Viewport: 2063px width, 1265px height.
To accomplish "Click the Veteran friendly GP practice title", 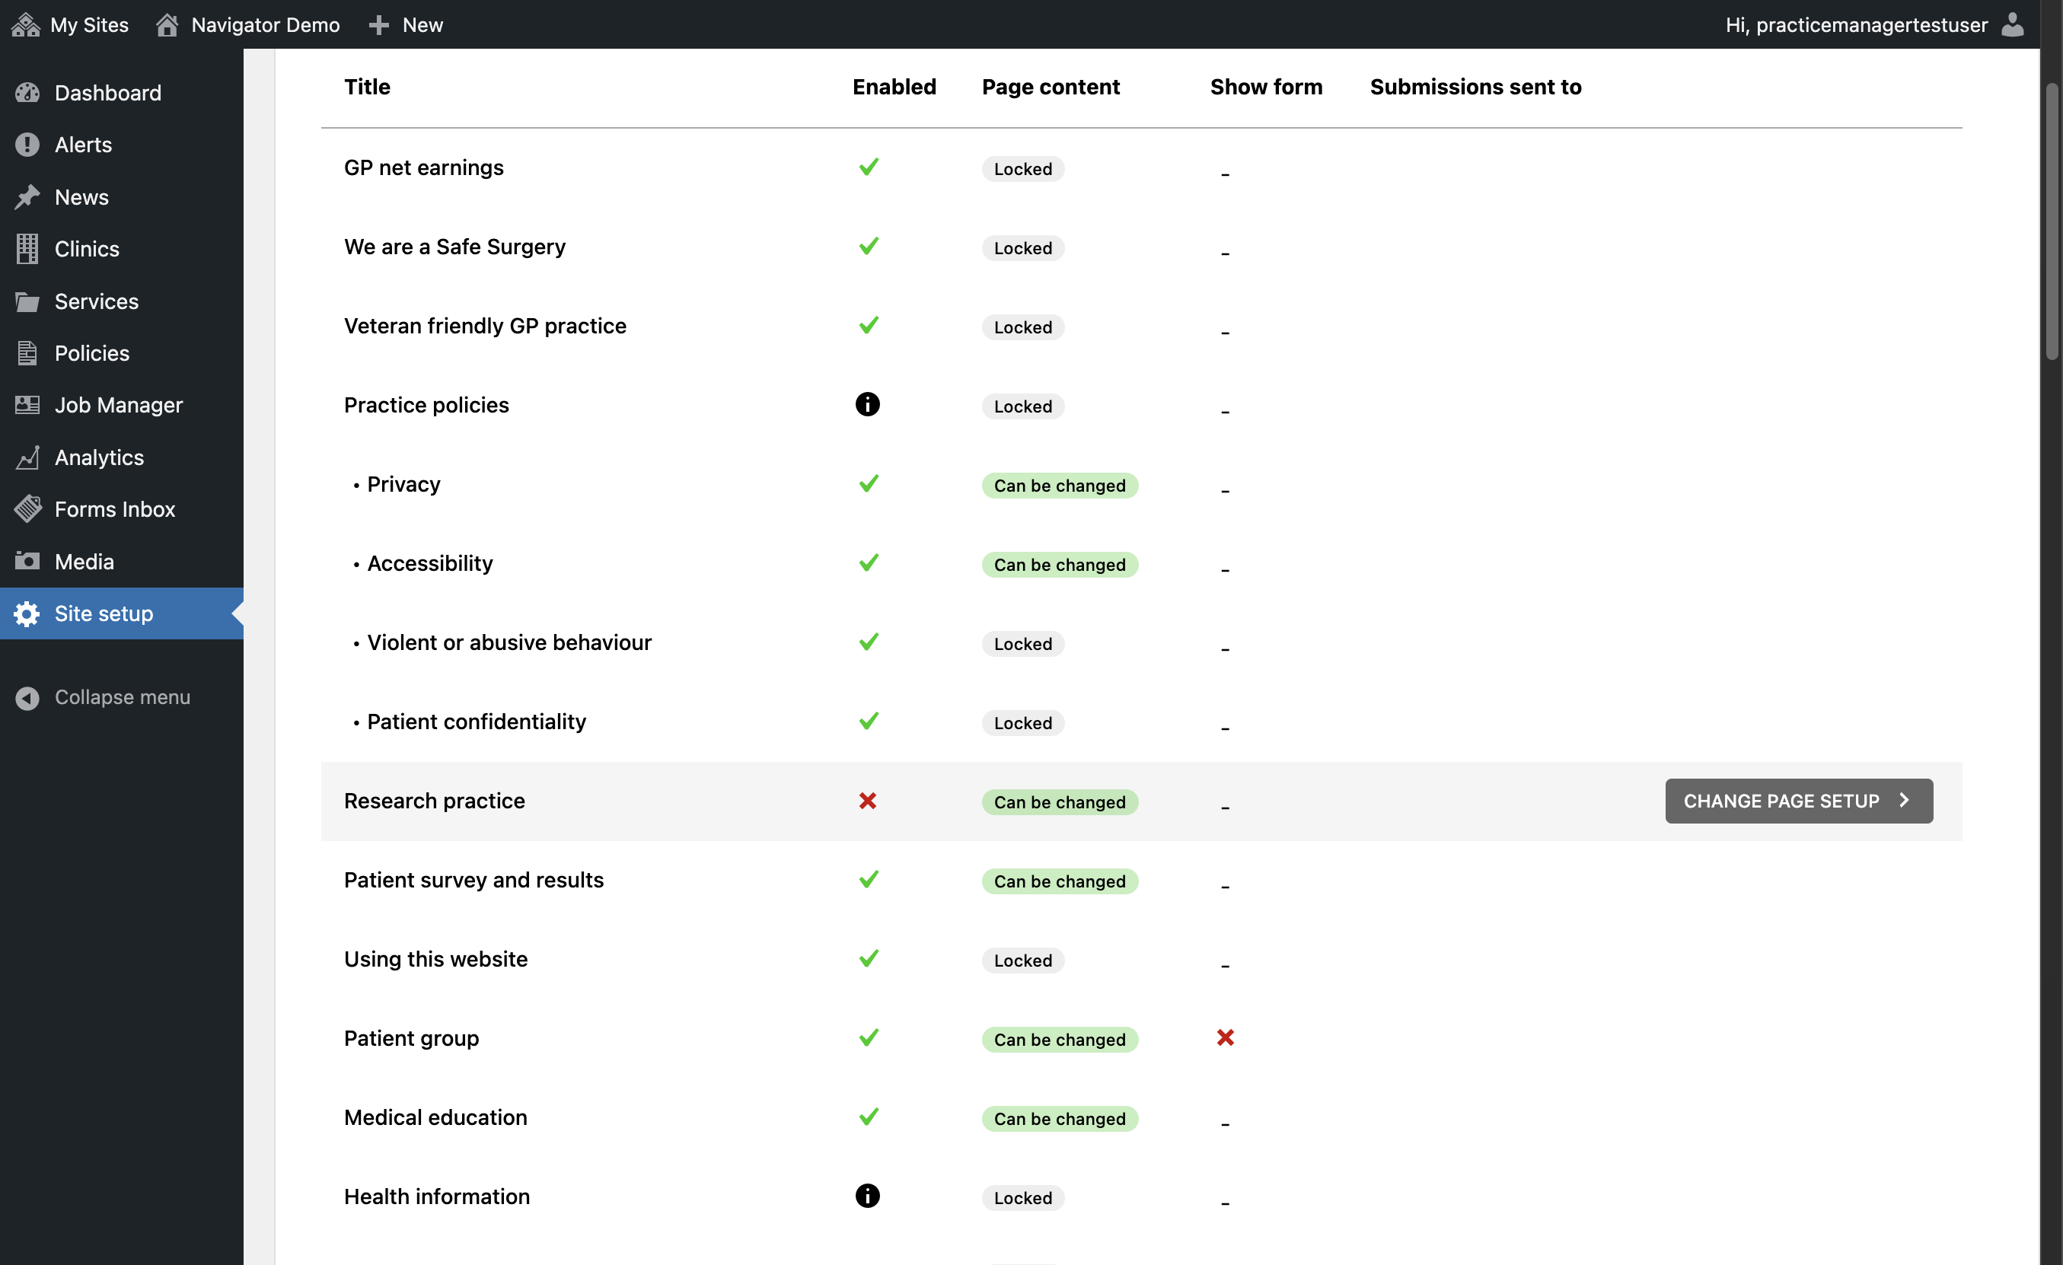I will tap(485, 325).
